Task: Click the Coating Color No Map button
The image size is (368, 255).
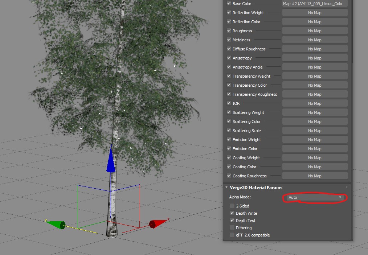Action: click(315, 167)
